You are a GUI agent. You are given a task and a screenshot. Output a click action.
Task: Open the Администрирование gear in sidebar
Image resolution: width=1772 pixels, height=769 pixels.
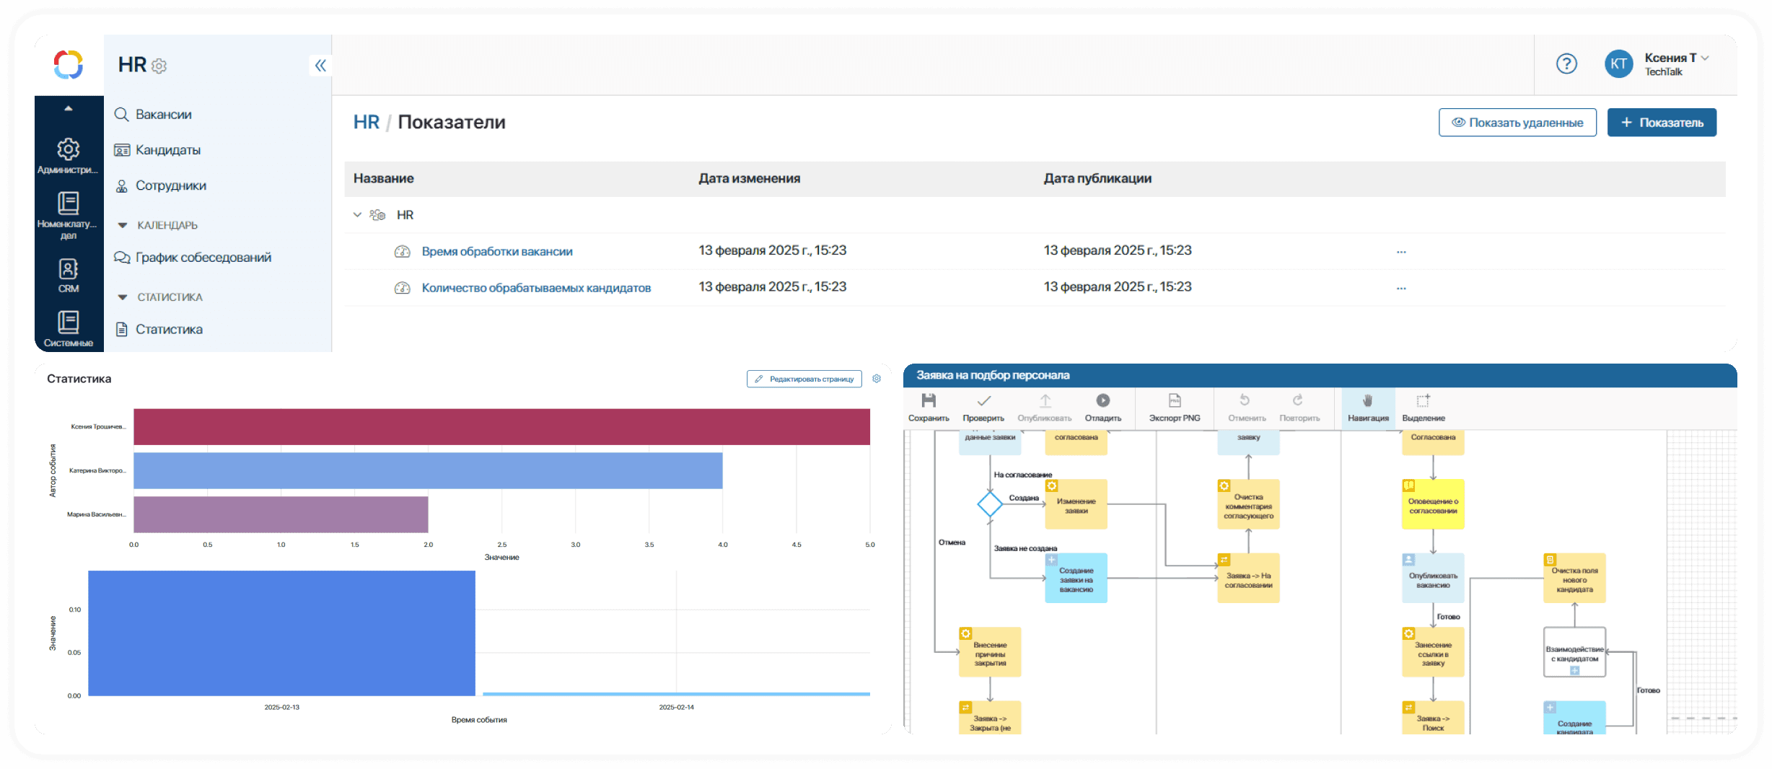tap(69, 150)
